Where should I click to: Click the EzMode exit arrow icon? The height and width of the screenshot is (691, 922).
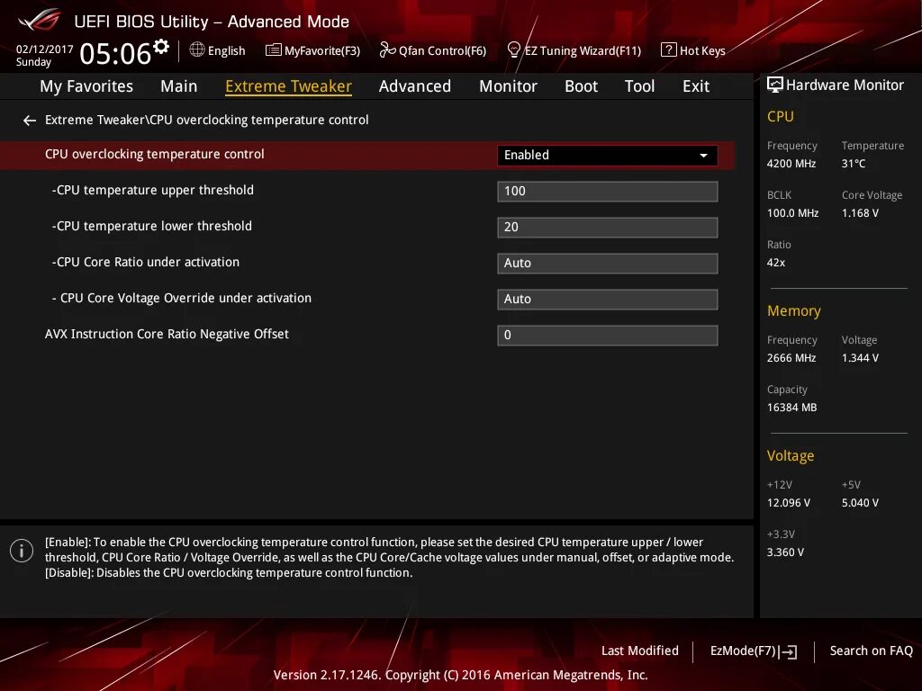[x=789, y=651]
